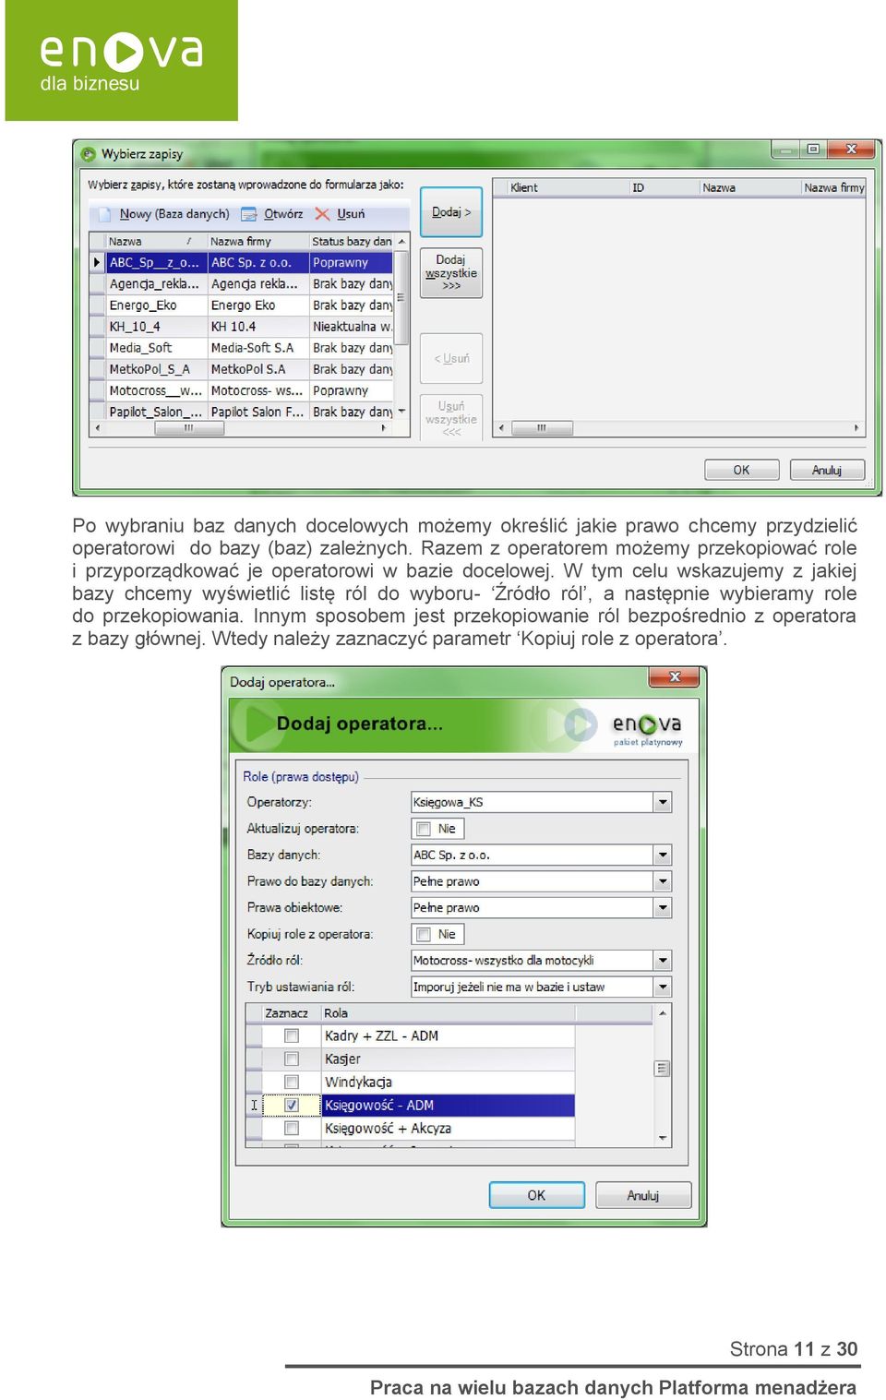
Task: Click Nowy (Baza danych) toolbar label
Action: coord(174,214)
